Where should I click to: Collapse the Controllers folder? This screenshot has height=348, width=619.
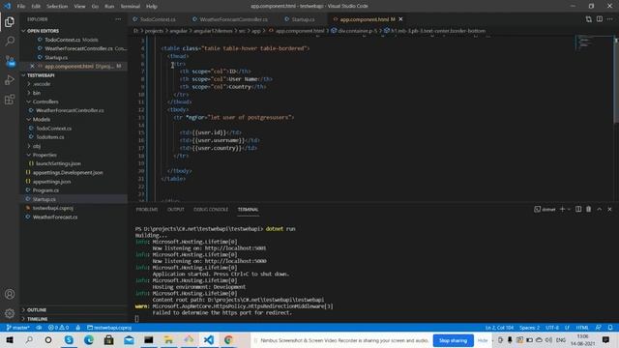(x=45, y=101)
